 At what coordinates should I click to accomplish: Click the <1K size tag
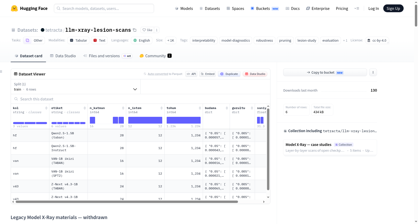[171, 40]
